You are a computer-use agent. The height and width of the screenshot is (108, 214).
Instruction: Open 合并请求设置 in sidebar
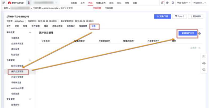pos(17,44)
